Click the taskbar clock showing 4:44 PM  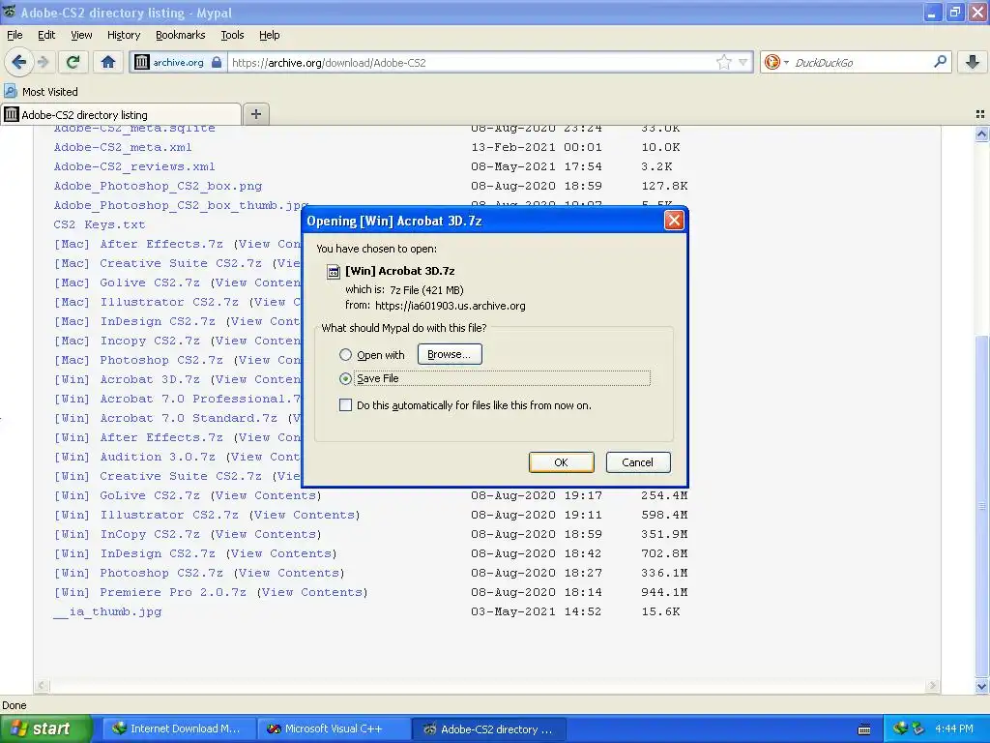pos(954,728)
